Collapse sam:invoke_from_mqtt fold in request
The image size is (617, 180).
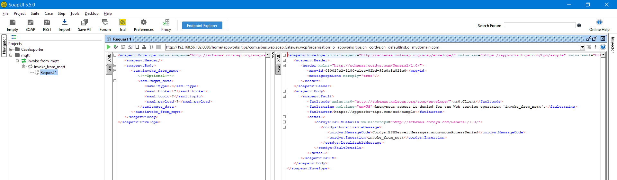[x=115, y=71]
